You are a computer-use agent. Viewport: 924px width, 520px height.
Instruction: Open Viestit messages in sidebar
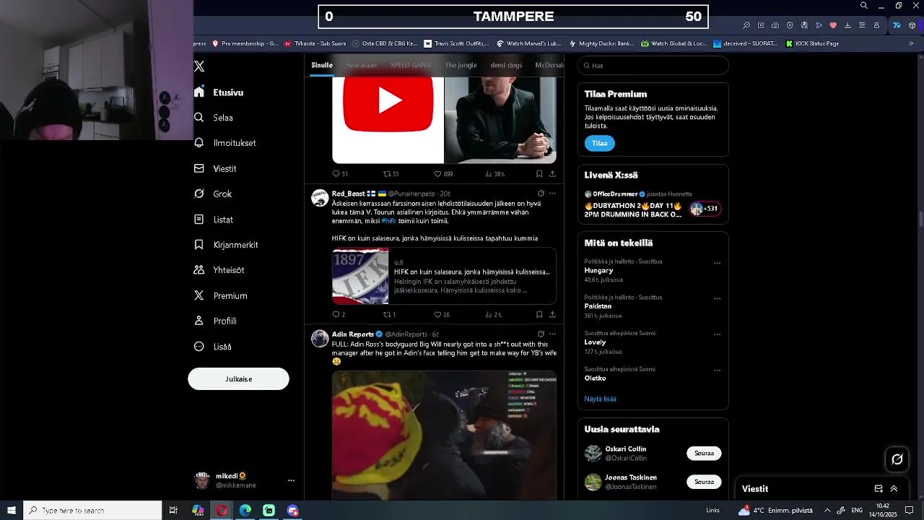(216, 168)
